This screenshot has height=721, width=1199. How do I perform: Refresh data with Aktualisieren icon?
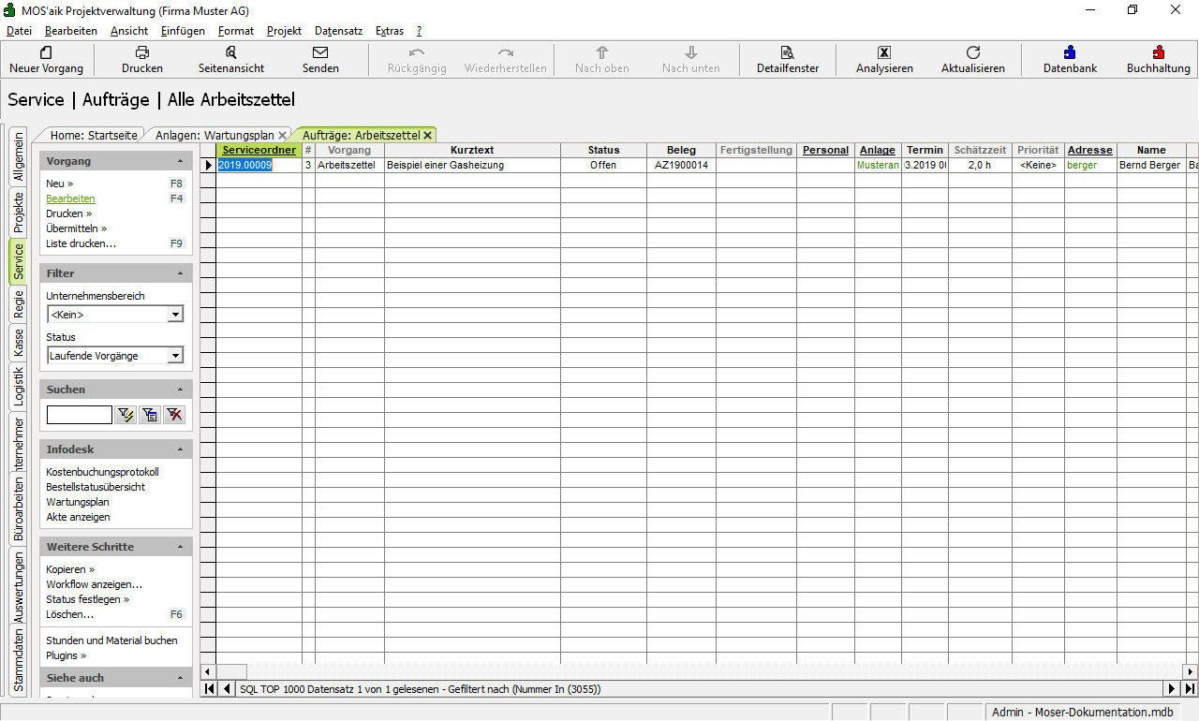972,52
